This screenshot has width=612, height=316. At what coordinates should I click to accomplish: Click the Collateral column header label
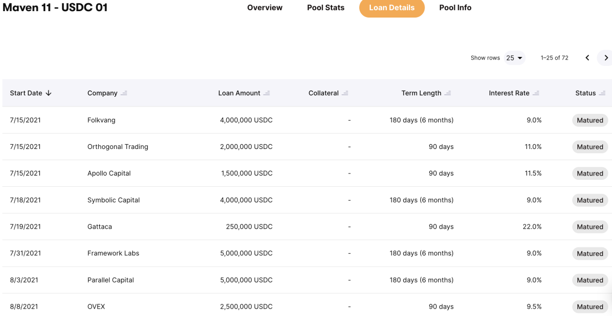(x=324, y=93)
